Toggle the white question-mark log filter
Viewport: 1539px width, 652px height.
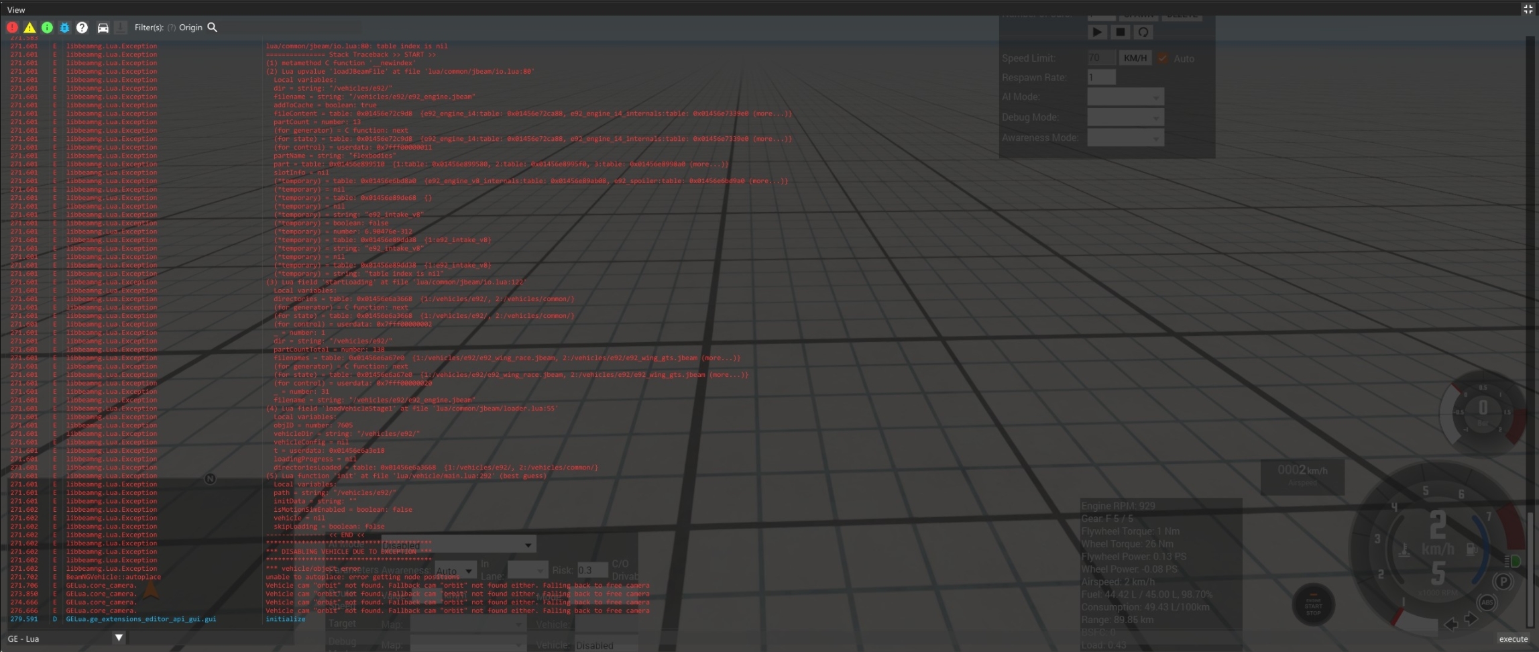coord(82,28)
